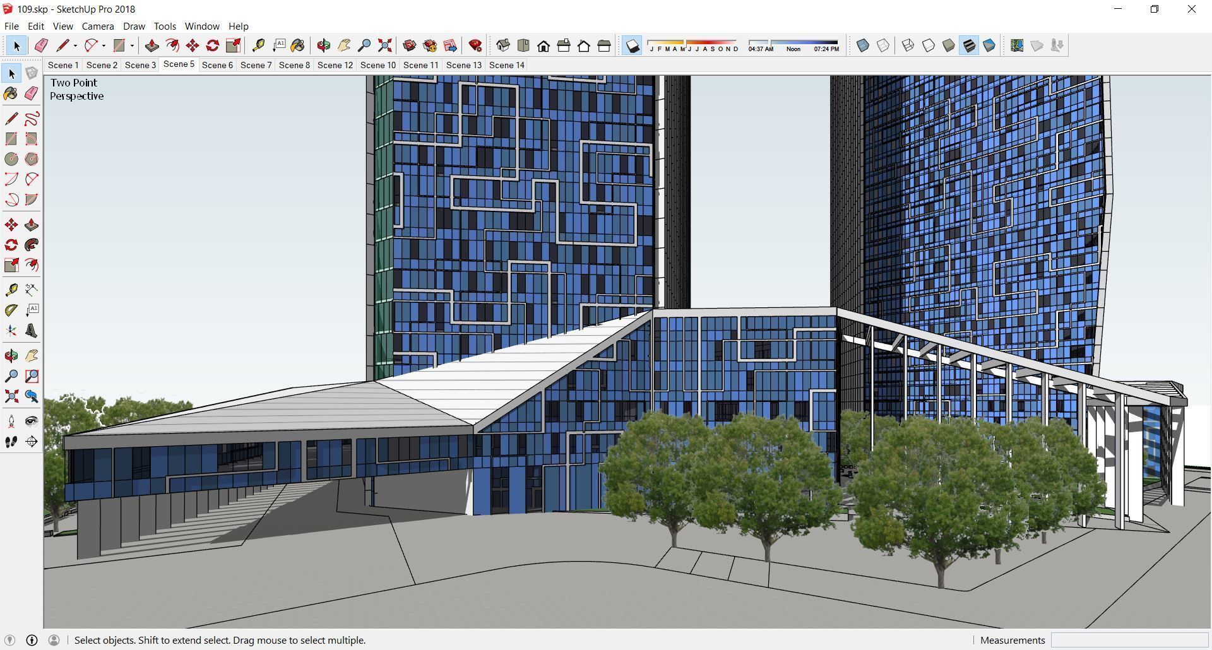Expand the Rectangle shape tool dropdown arrow
This screenshot has height=650, width=1212.
pos(132,45)
